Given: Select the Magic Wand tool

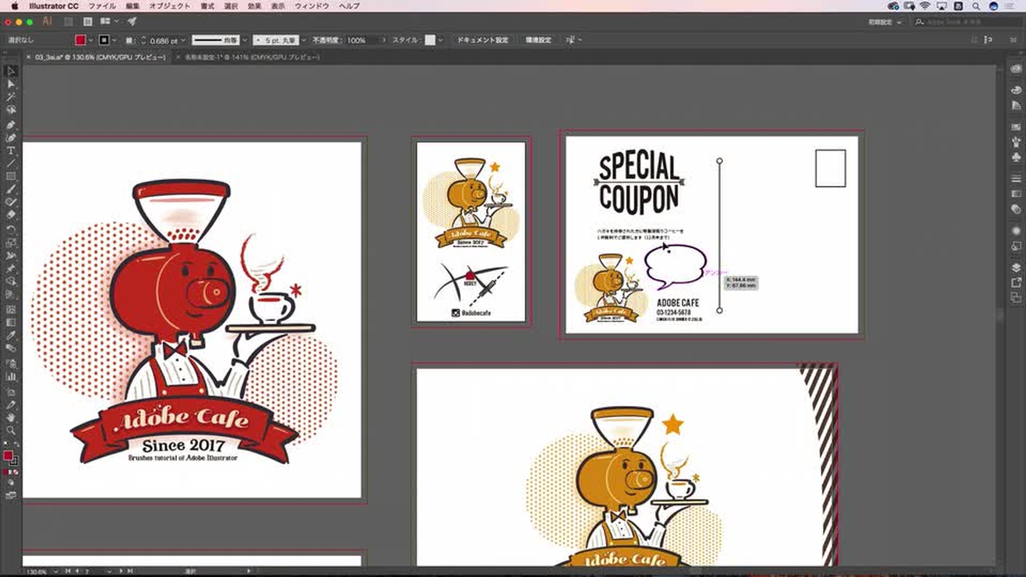Looking at the screenshot, I should [x=11, y=97].
